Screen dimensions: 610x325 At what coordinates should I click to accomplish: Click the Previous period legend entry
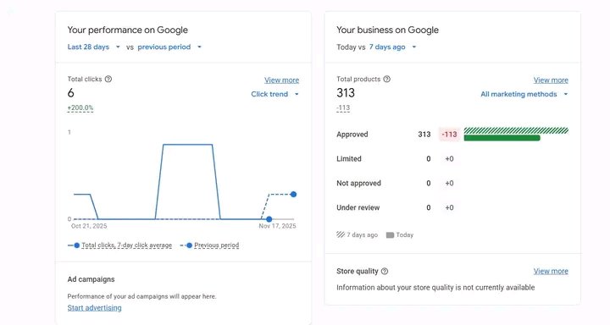[x=210, y=245]
